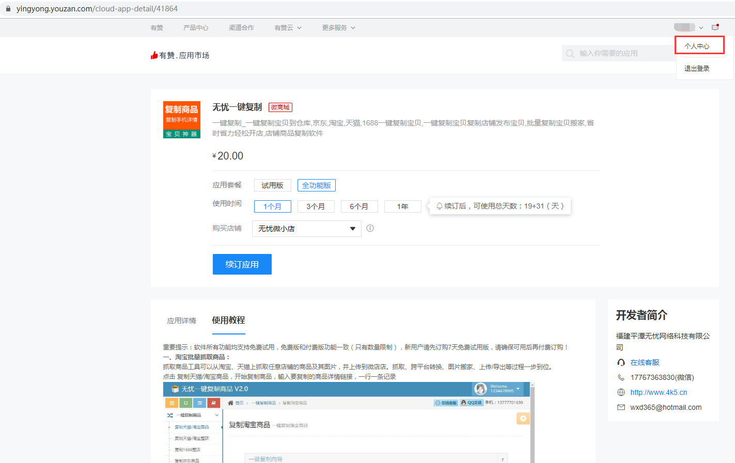This screenshot has width=735, height=463.
Task: Select 退出登录 from the account menu
Action: (x=697, y=68)
